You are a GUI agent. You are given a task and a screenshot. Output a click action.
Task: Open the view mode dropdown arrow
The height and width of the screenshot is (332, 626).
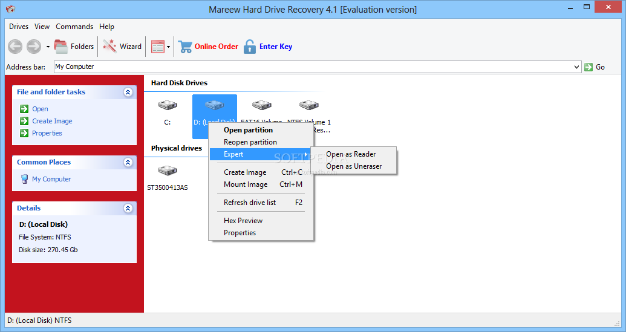[x=169, y=47]
